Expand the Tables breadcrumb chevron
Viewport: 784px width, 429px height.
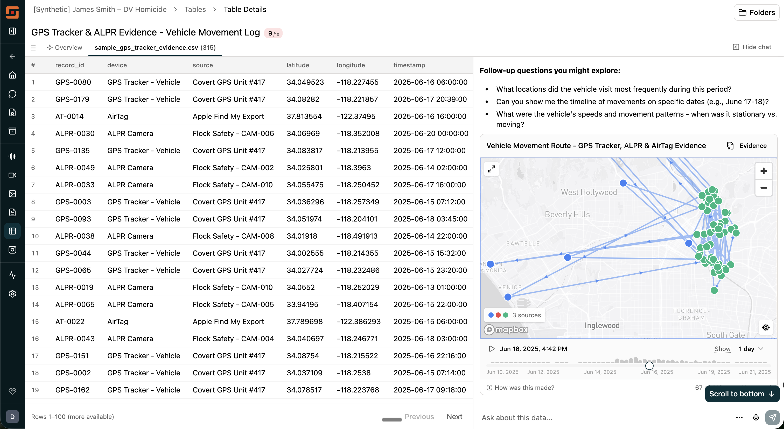click(x=215, y=9)
